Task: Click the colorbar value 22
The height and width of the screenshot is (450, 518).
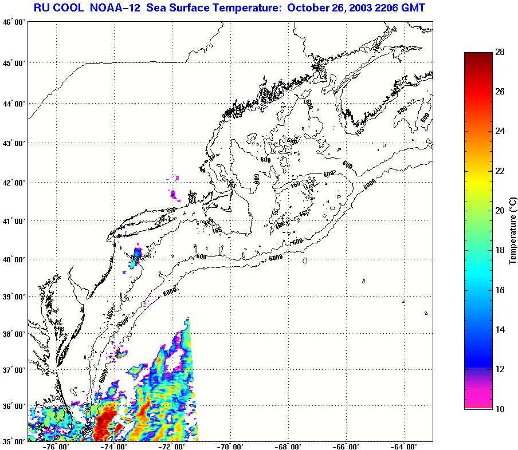Action: [x=500, y=171]
